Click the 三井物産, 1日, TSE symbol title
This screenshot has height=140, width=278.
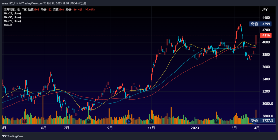click(x=15, y=10)
